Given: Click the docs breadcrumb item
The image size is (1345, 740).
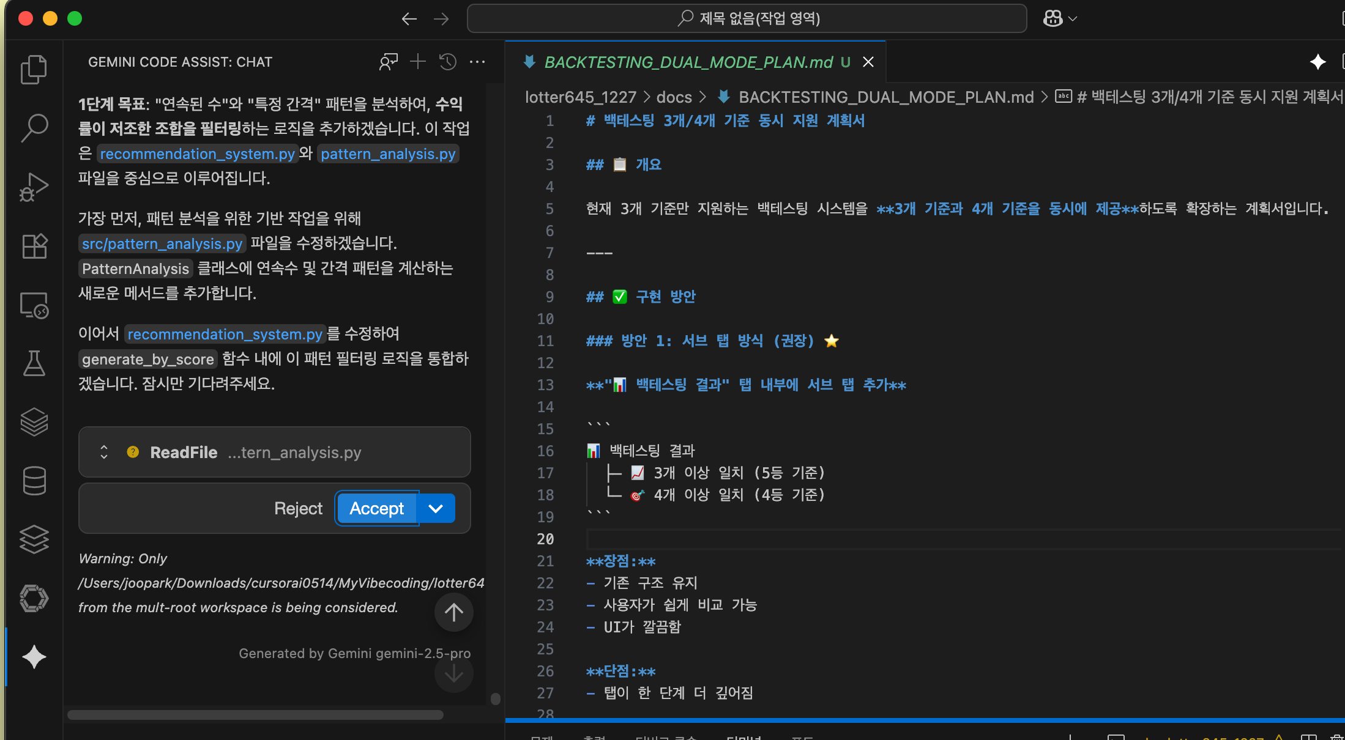Looking at the screenshot, I should click(674, 97).
